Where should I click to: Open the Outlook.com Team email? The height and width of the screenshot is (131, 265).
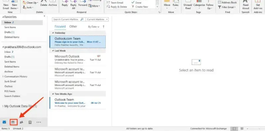click(x=78, y=42)
